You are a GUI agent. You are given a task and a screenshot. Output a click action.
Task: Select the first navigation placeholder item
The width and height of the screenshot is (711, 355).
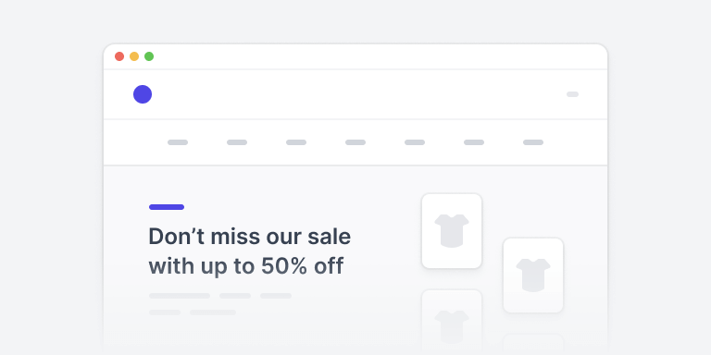178,142
